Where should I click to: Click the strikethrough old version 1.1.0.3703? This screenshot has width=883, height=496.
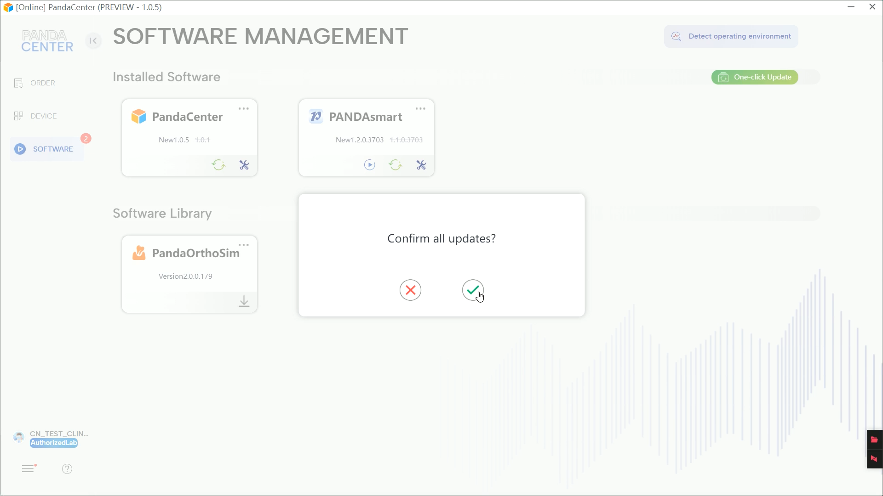[x=406, y=140]
